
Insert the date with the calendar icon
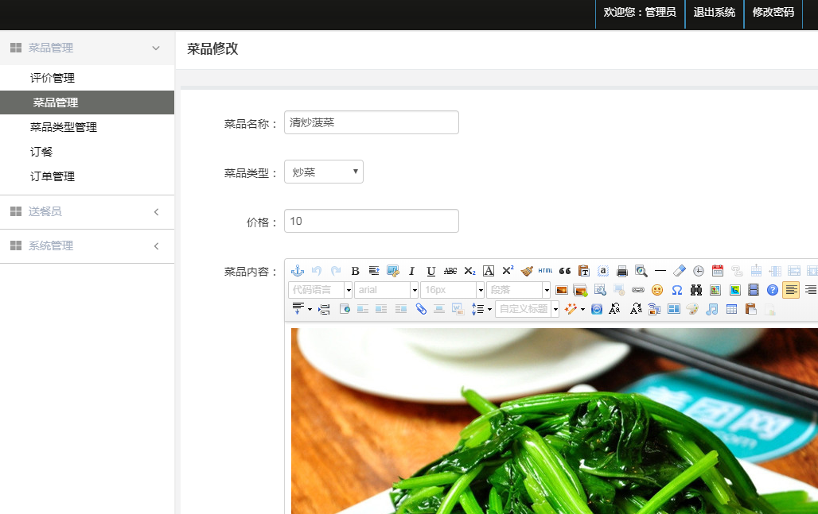(718, 271)
